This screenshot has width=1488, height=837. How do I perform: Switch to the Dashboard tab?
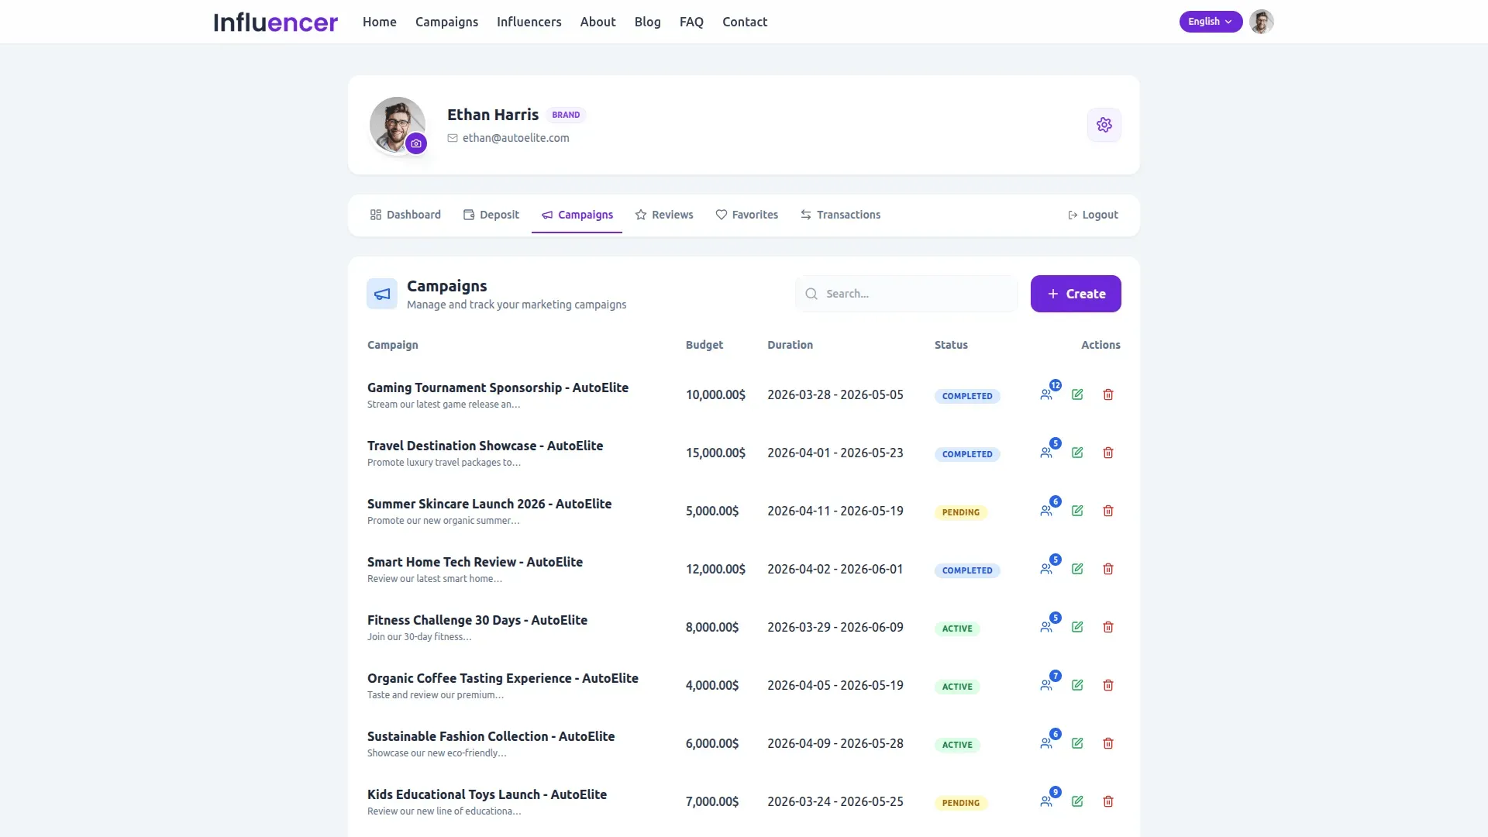(405, 215)
